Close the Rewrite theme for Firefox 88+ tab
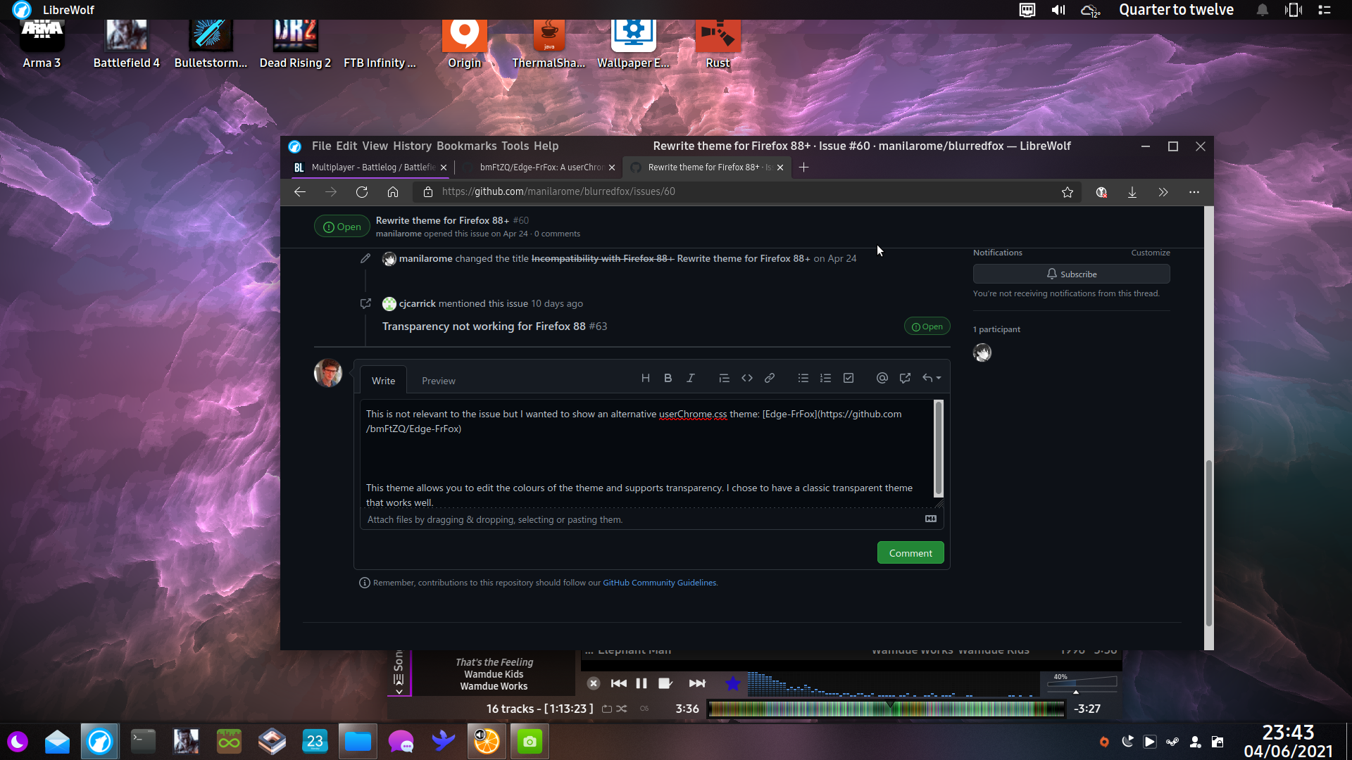The image size is (1352, 760). pos(780,167)
